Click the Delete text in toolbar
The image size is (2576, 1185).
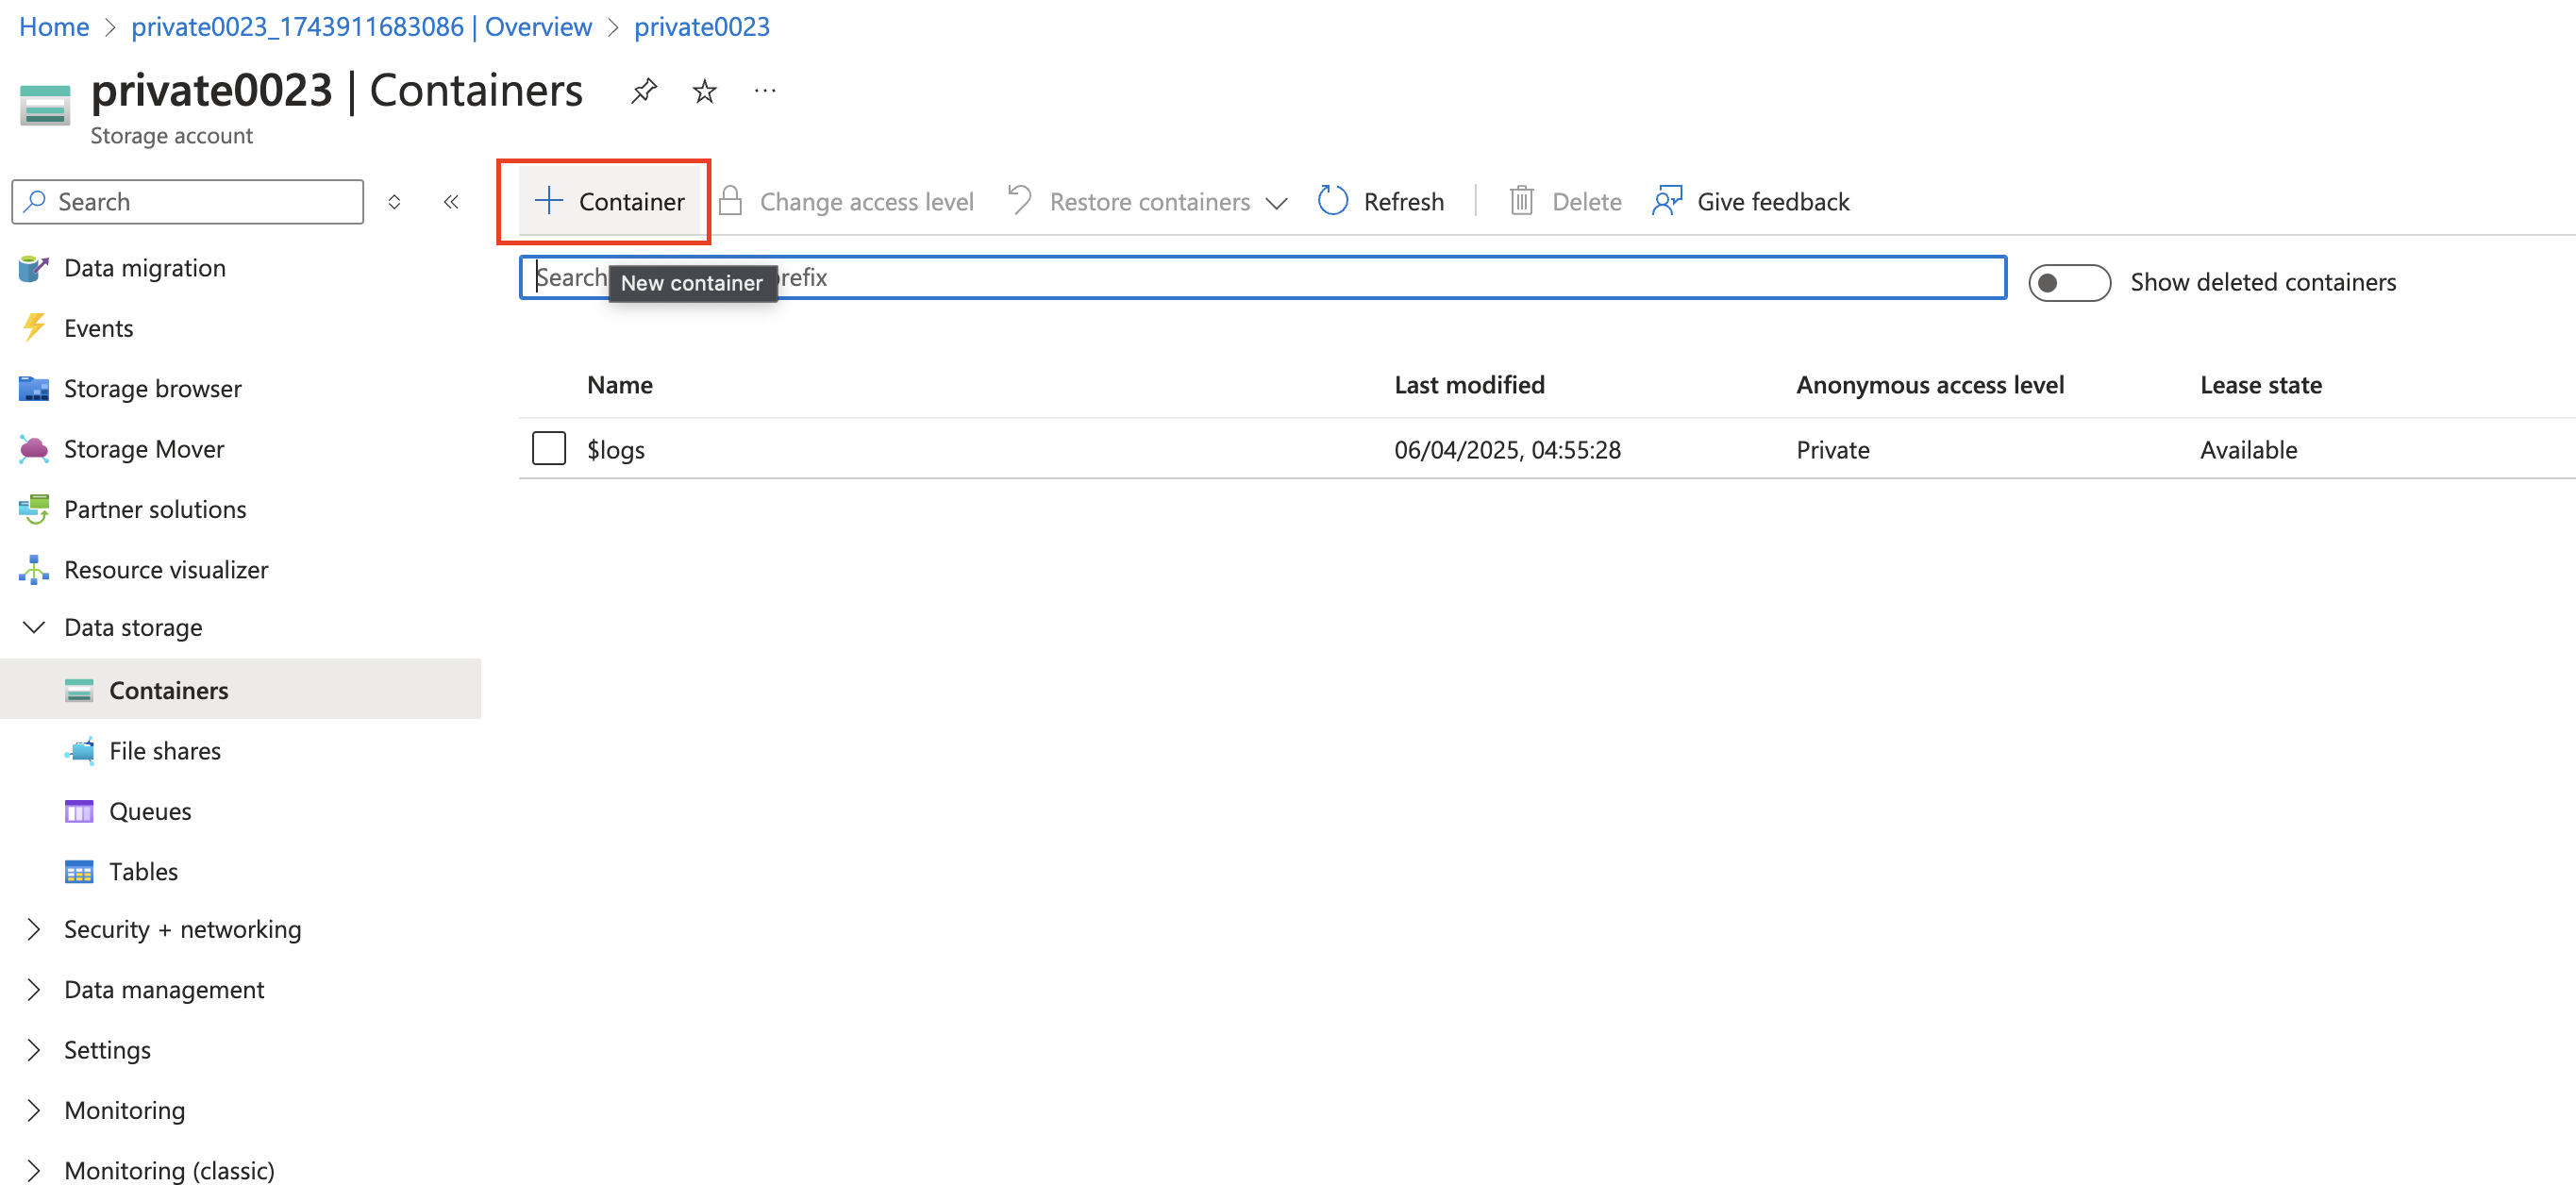tap(1586, 202)
